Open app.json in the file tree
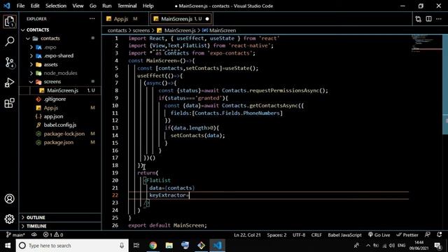The width and height of the screenshot is (448, 252). 53,116
